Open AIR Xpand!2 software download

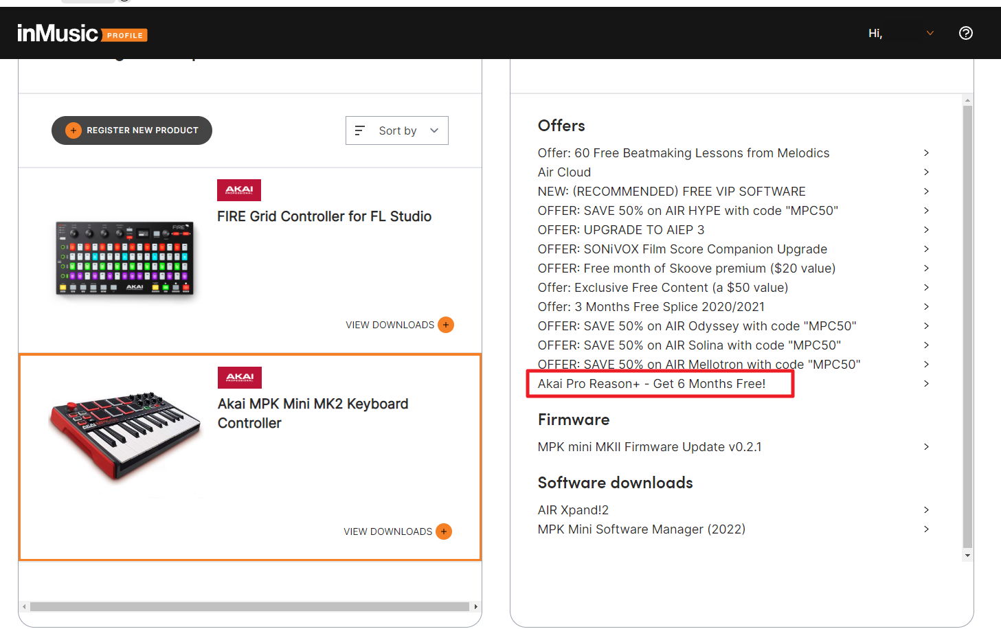[573, 510]
